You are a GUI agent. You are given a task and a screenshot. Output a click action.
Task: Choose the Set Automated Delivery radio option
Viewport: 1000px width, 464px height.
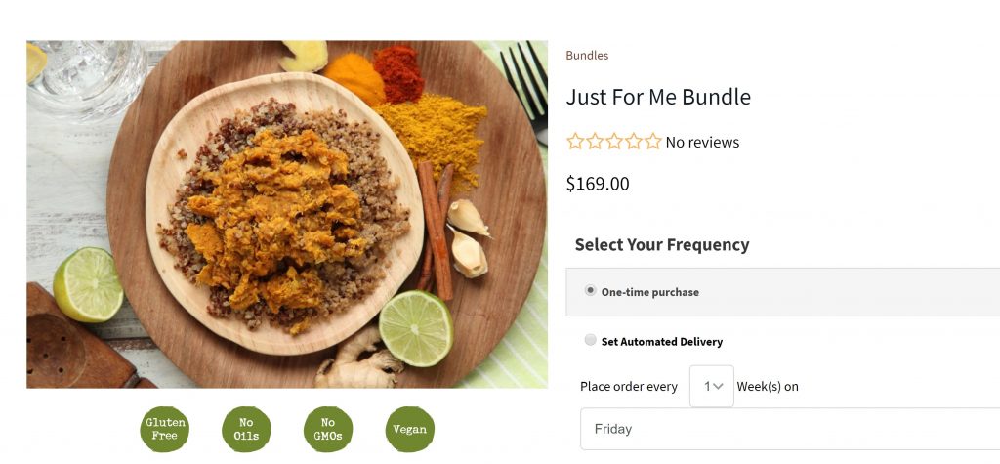[x=590, y=341]
